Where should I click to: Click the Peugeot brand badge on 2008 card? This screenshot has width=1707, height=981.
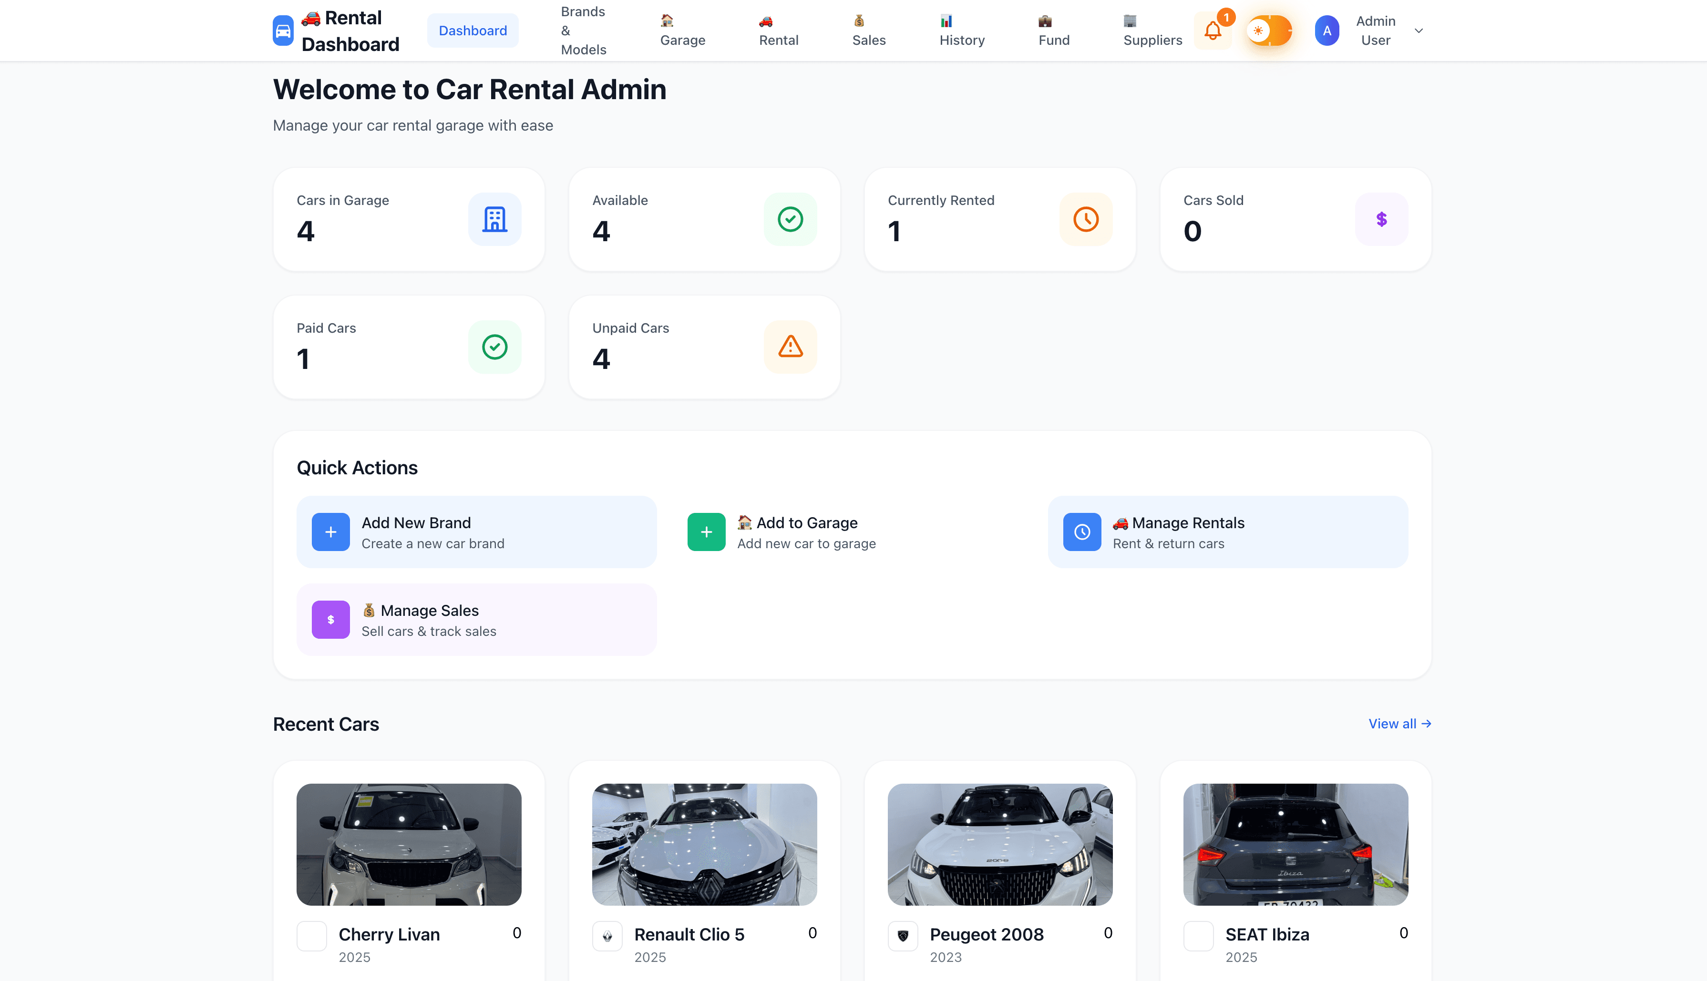[903, 935]
